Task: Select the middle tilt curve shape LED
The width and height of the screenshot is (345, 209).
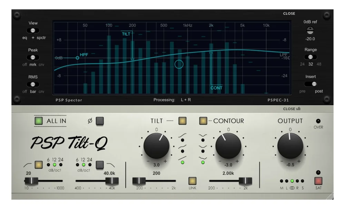Action: click(183, 151)
